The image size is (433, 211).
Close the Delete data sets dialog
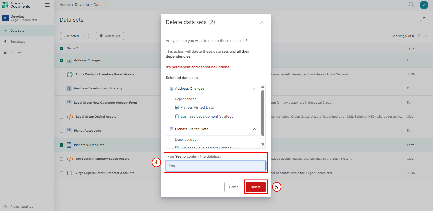[262, 22]
